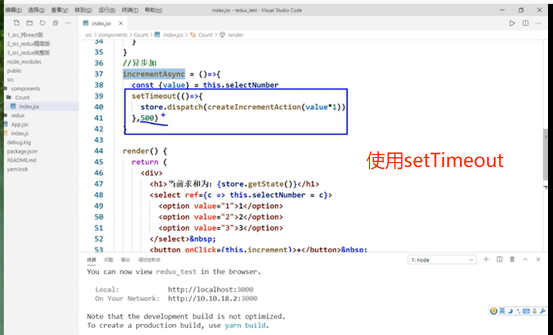Click 'render' in the breadcrumb path
The height and width of the screenshot is (335, 553).
[x=235, y=34]
